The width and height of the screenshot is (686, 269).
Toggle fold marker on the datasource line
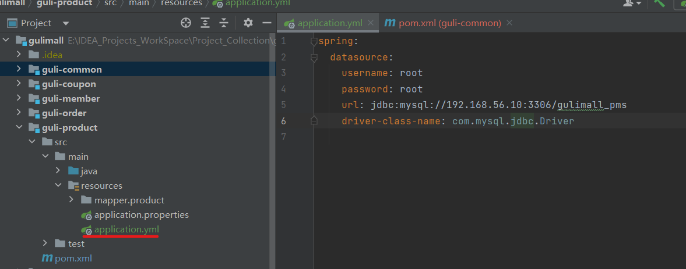(x=314, y=58)
